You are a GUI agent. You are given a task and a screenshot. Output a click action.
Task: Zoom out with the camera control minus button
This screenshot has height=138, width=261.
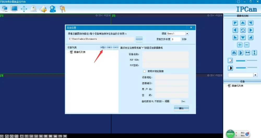pyautogui.click(x=247, y=45)
